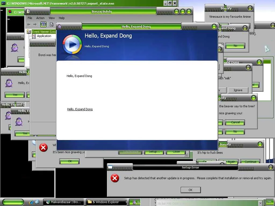Launch Internet Explorer from quick launch
The image size is (275, 206).
[31, 202]
